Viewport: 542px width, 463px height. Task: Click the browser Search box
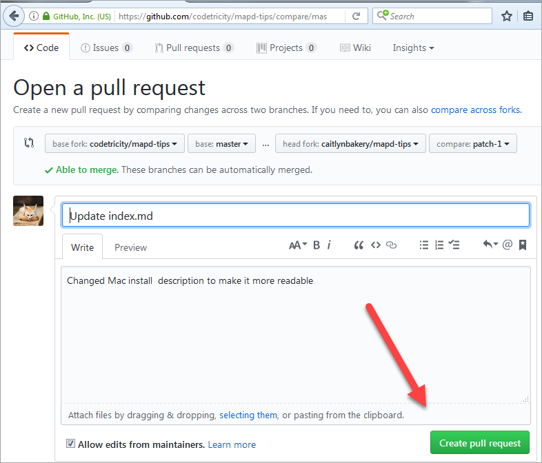point(432,16)
